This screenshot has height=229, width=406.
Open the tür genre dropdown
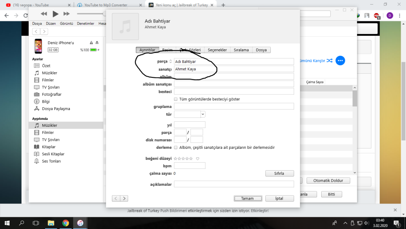coord(203,114)
